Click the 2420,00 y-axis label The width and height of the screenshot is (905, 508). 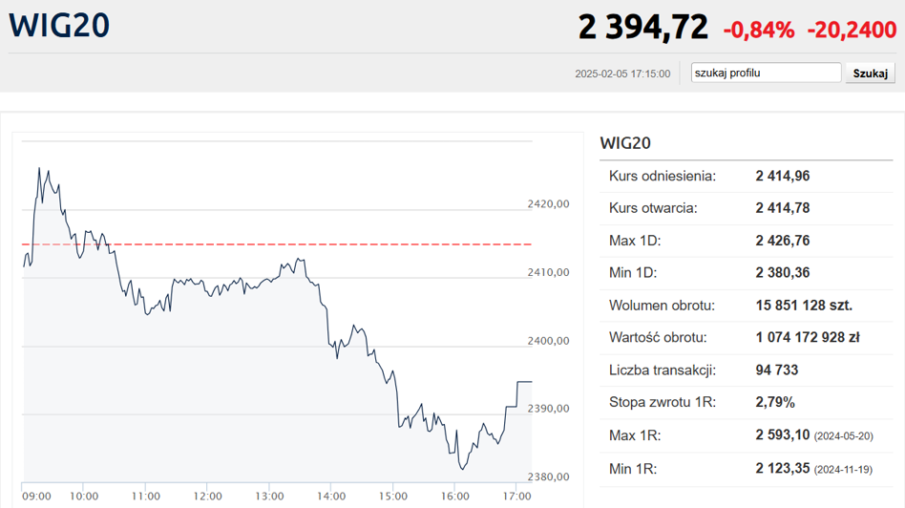coord(548,203)
